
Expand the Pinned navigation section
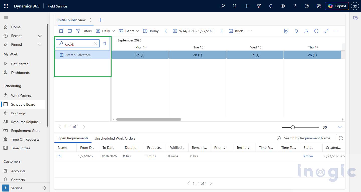click(40, 44)
